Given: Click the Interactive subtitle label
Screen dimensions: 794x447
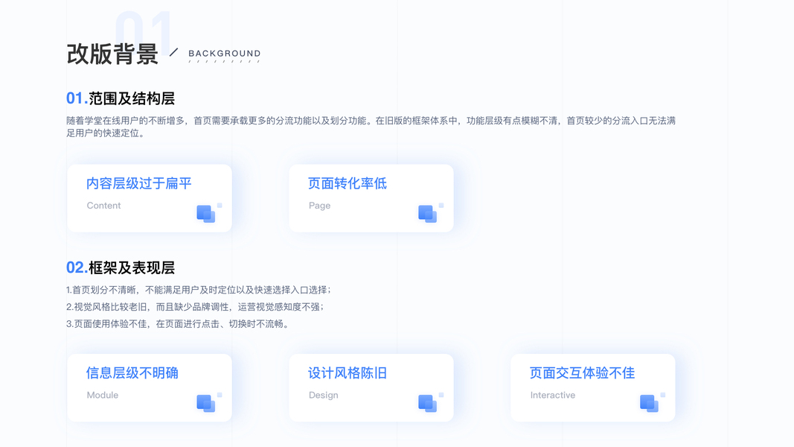Looking at the screenshot, I should [x=553, y=395].
